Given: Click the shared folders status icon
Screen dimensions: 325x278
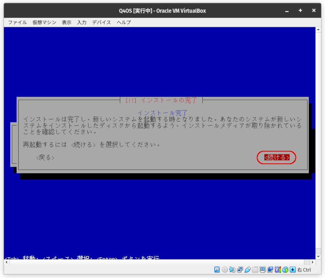Looking at the screenshot, I should pos(255,269).
